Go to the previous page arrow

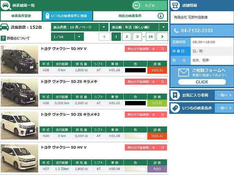tap(105, 36)
